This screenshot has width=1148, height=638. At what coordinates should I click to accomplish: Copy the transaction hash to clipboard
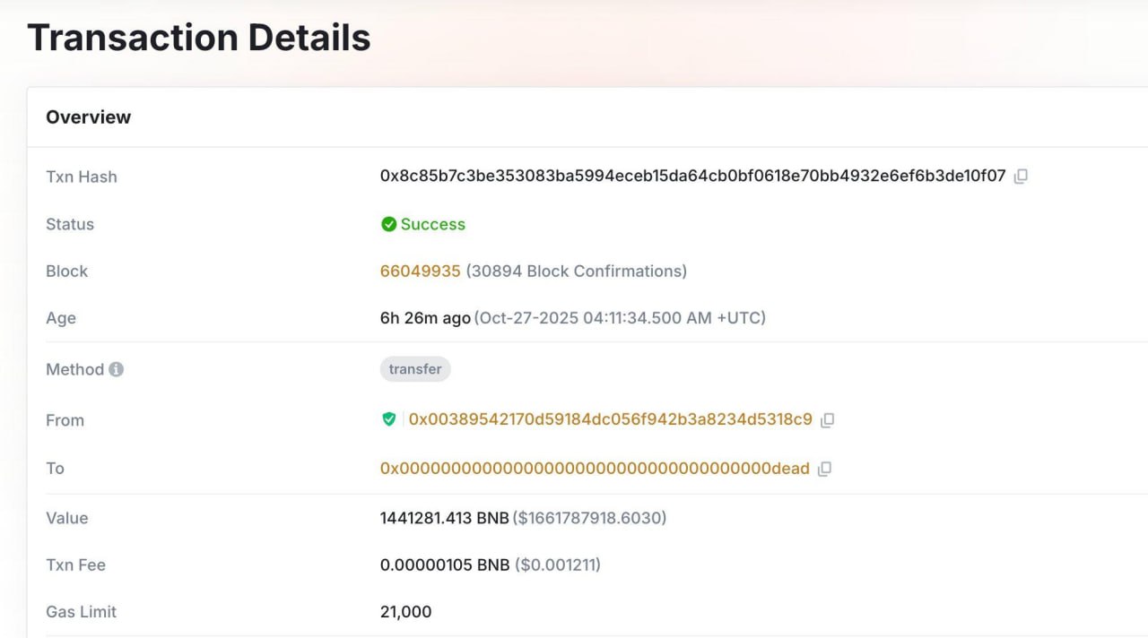[1021, 177]
